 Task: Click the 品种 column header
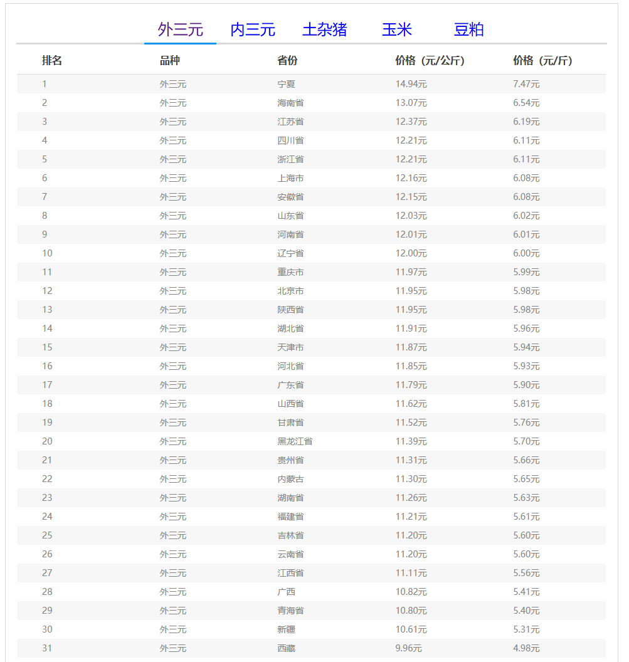(169, 61)
